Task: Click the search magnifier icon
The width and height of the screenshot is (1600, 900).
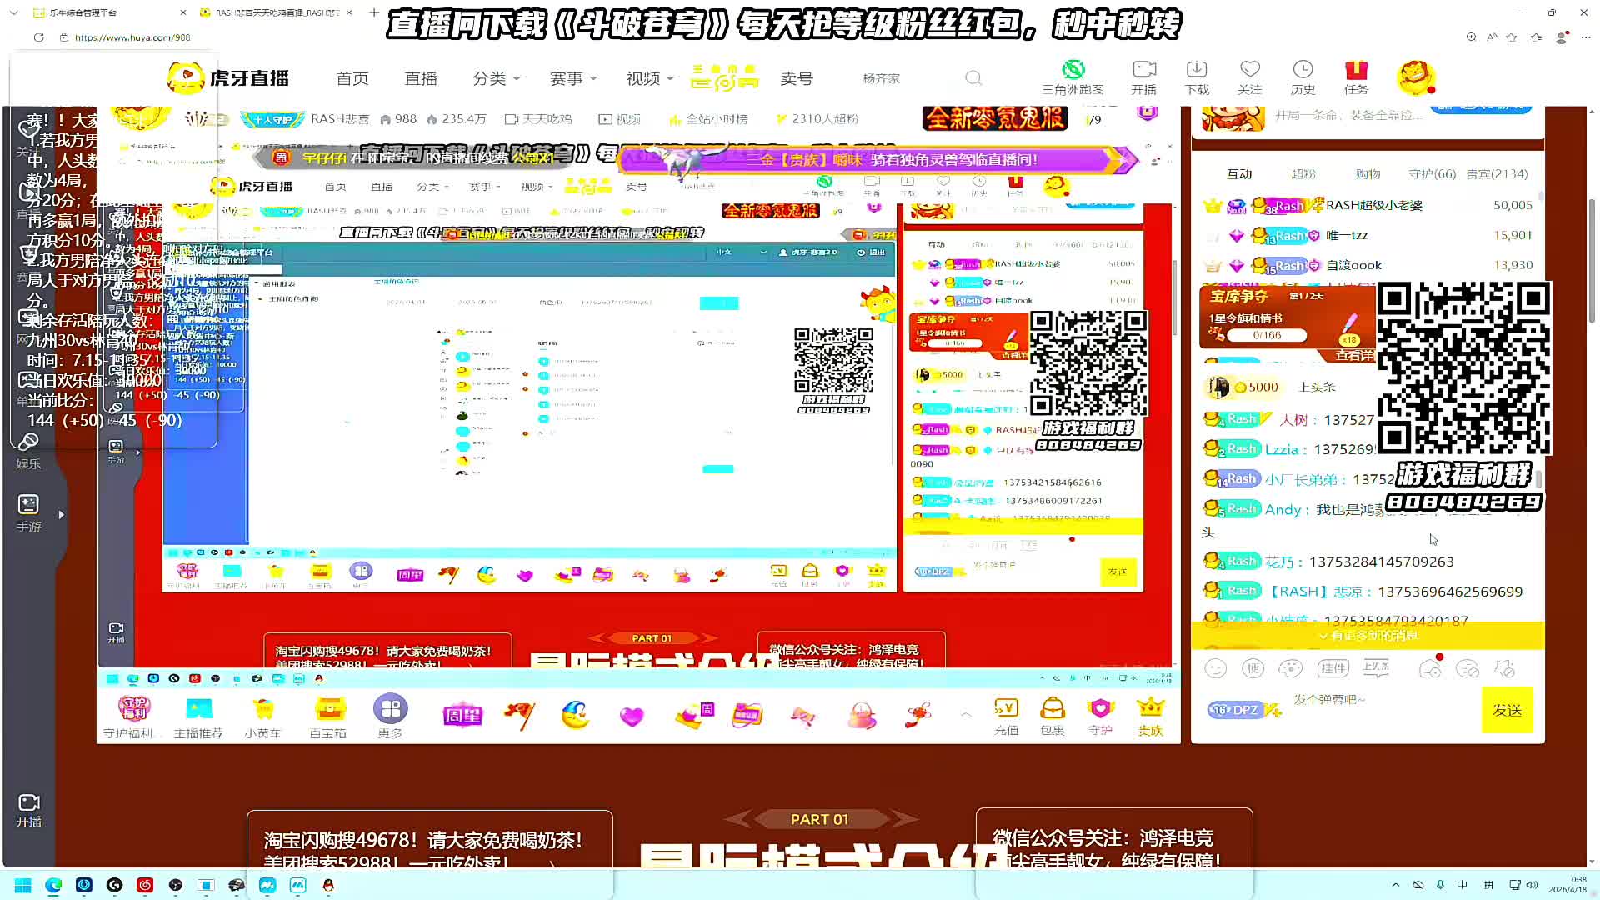Action: pyautogui.click(x=973, y=78)
